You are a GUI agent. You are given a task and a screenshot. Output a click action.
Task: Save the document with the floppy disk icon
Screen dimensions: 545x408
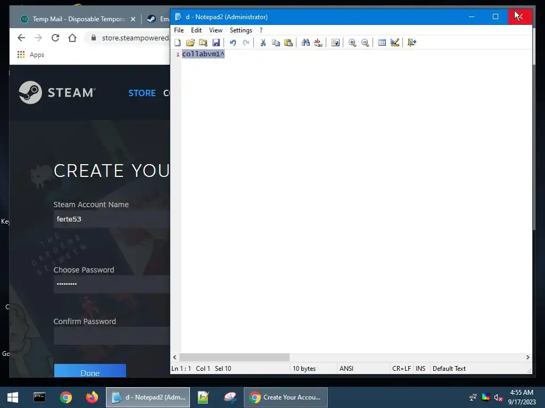(216, 42)
